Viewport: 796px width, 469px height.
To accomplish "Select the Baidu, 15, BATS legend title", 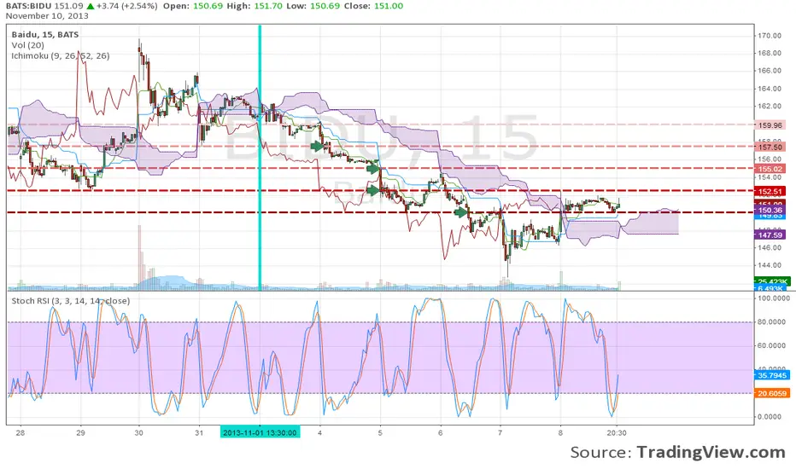I will tap(45, 34).
